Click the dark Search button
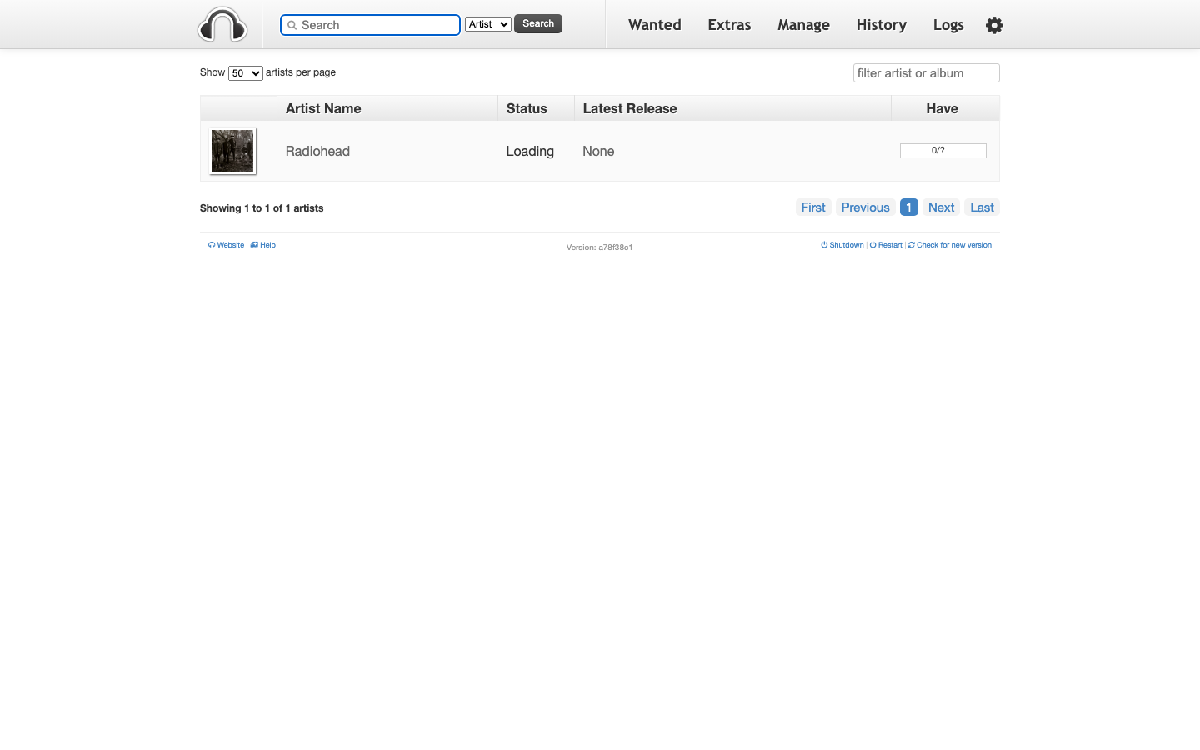Image resolution: width=1200 pixels, height=750 pixels. (x=538, y=23)
